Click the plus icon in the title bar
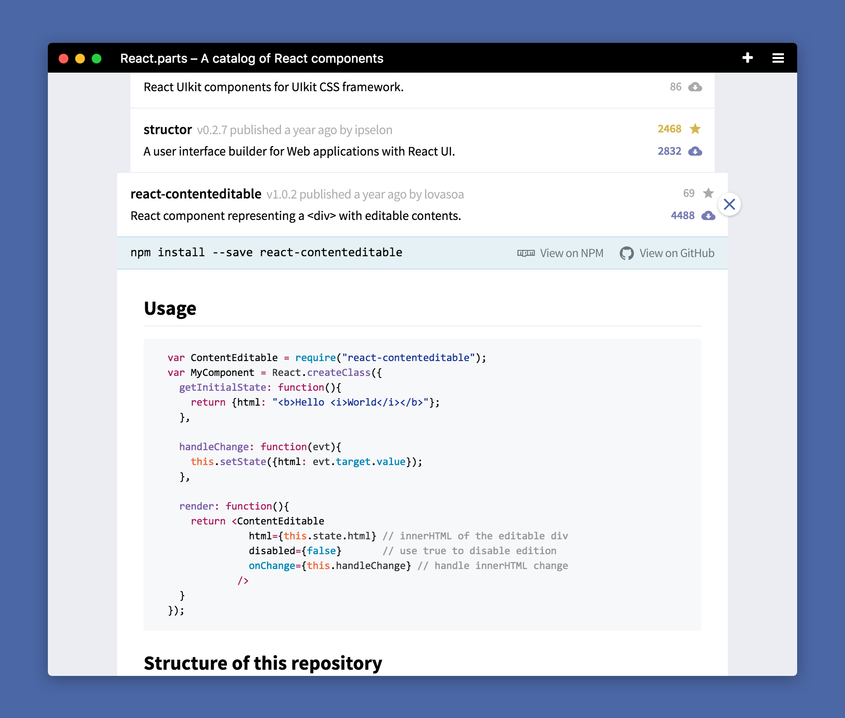This screenshot has height=718, width=845. point(747,58)
